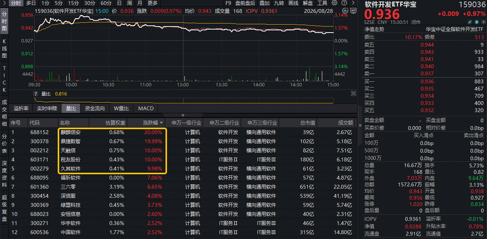Click the F9 button
Viewport: 487px width, 239px height.
click(x=228, y=3)
